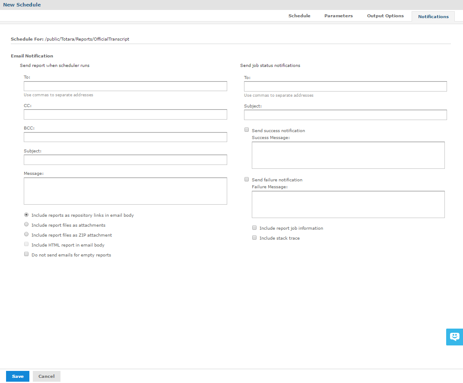Image resolution: width=463 pixels, height=383 pixels.
Task: Tick Include report job information
Action: pos(254,228)
